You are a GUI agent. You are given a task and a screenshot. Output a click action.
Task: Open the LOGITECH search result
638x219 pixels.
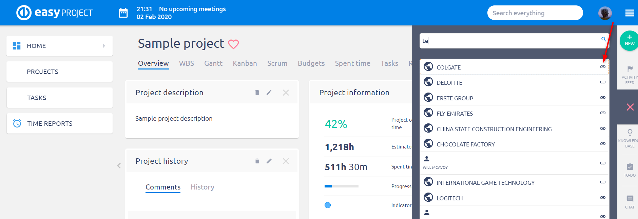[514, 198]
